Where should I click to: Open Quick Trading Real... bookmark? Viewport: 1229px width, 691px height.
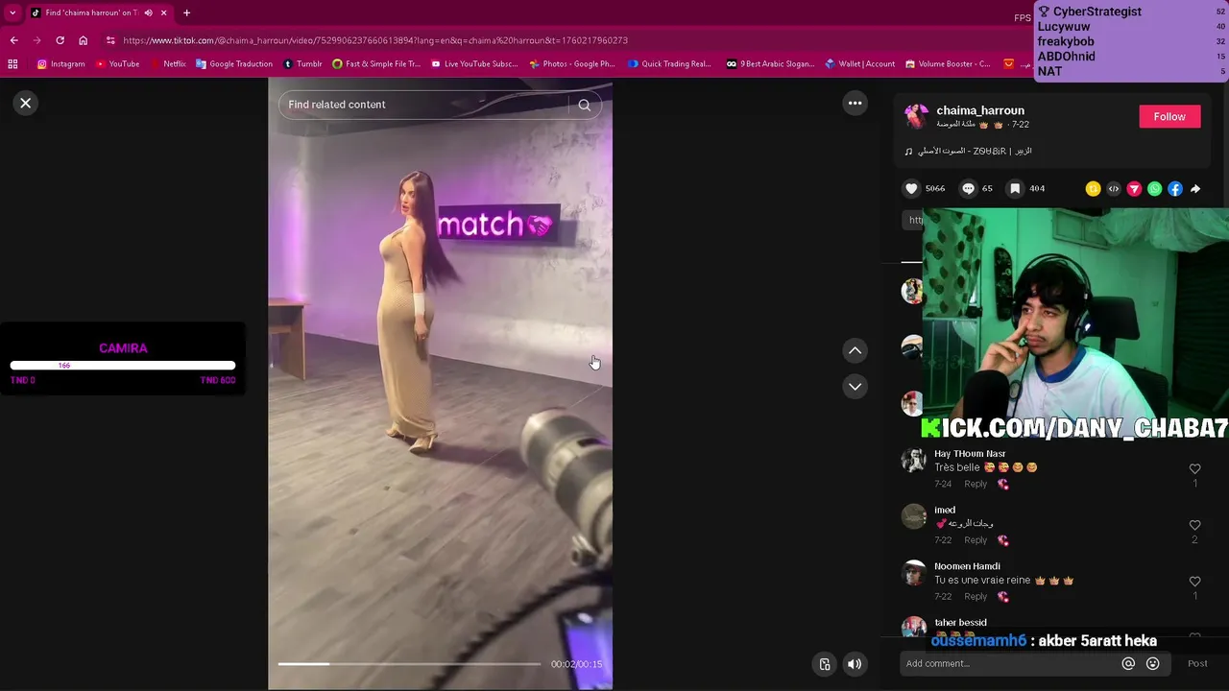[x=670, y=64]
